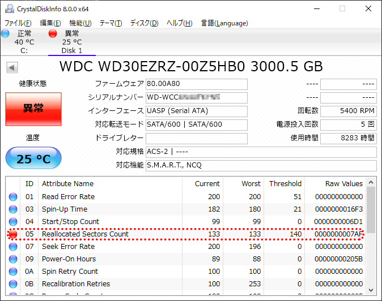Open the ヘルプ(H) menu
Image resolution: width=382 pixels, height=301 pixels.
pos(180,23)
